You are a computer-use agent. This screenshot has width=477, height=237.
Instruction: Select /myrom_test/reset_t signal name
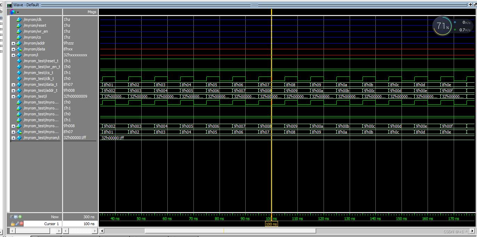pyautogui.click(x=41, y=61)
